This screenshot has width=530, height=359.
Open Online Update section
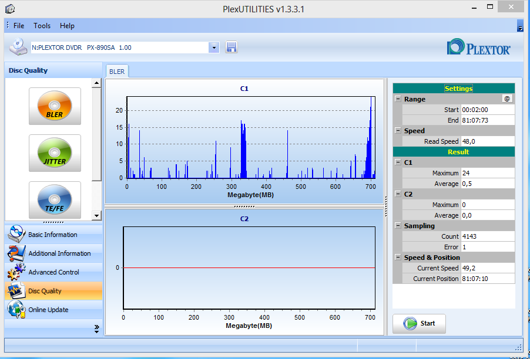point(53,310)
